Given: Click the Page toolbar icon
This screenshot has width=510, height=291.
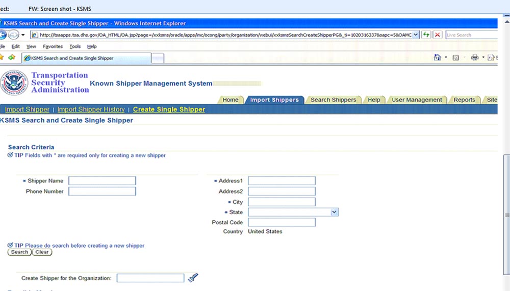Looking at the screenshot, I should click(x=491, y=58).
